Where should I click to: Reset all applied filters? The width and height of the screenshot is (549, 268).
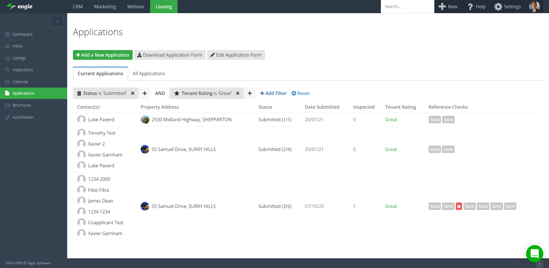click(301, 93)
